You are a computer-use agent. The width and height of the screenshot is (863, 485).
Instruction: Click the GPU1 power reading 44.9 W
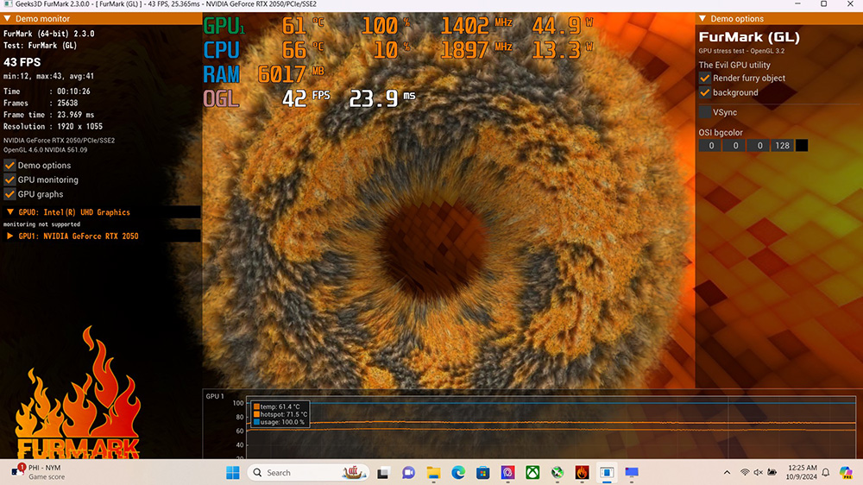click(x=563, y=25)
